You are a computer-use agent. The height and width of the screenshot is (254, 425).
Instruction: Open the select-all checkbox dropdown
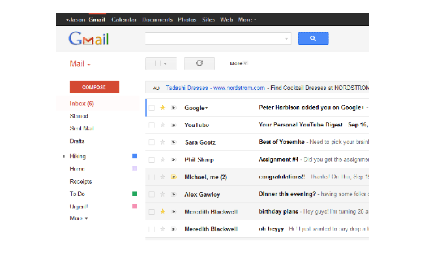click(x=161, y=63)
